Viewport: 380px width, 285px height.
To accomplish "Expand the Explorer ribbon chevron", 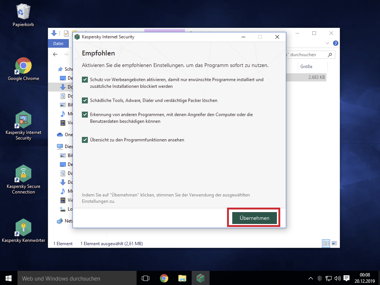I will 328,43.
